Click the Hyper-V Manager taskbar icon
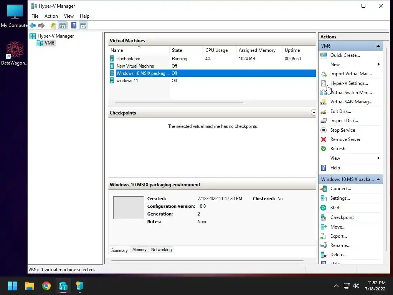Screen dimensions: 393x295 (63, 286)
